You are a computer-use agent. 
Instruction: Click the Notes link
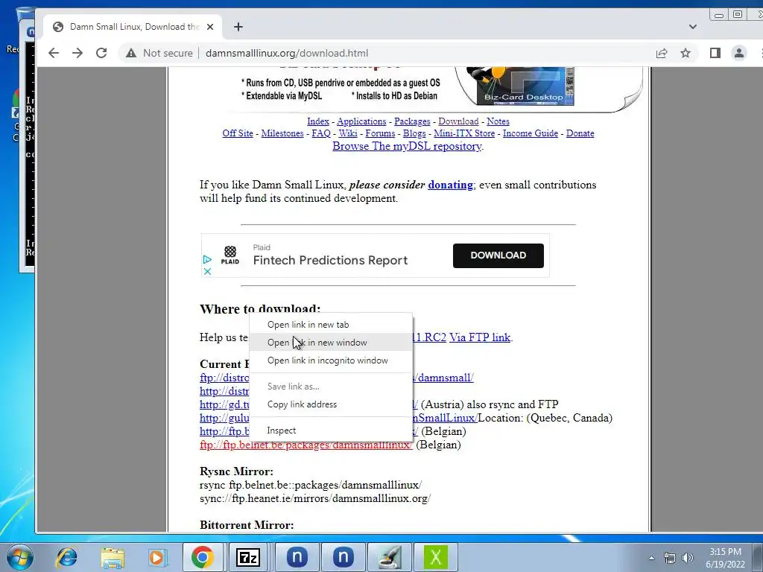(x=498, y=121)
